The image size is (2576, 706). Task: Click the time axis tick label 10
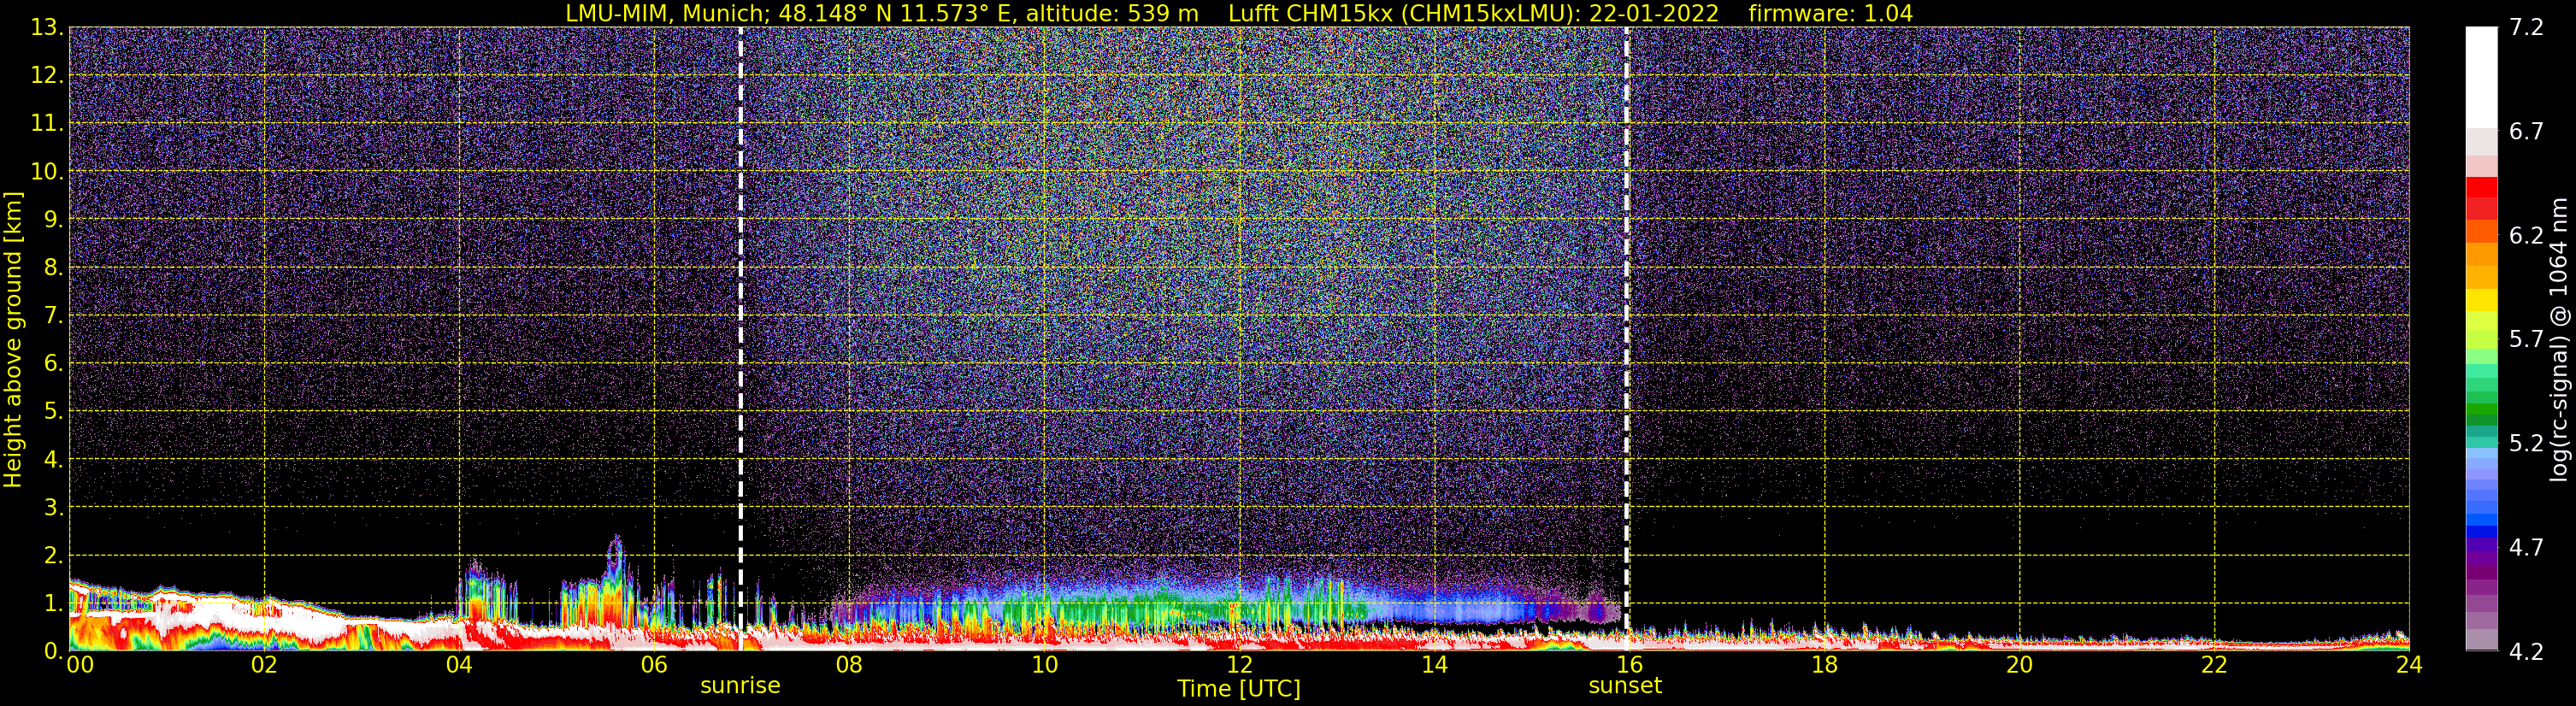pyautogui.click(x=1044, y=665)
